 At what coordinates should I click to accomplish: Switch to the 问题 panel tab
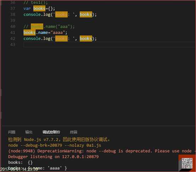click(x=12, y=132)
